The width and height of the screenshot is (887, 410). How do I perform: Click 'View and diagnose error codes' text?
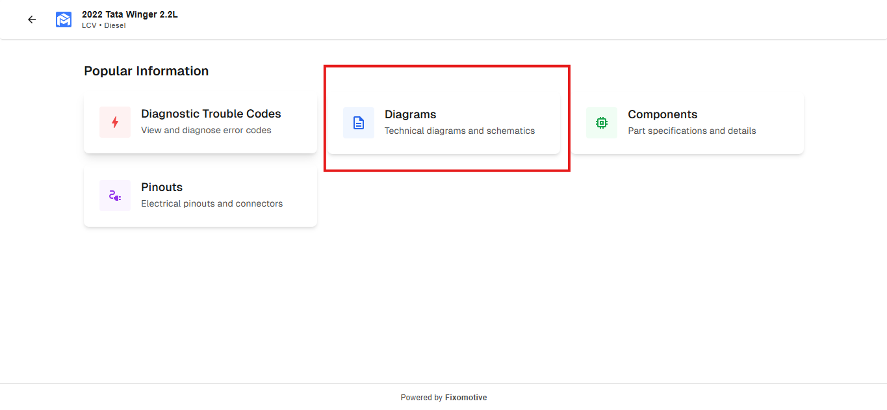[x=206, y=130]
